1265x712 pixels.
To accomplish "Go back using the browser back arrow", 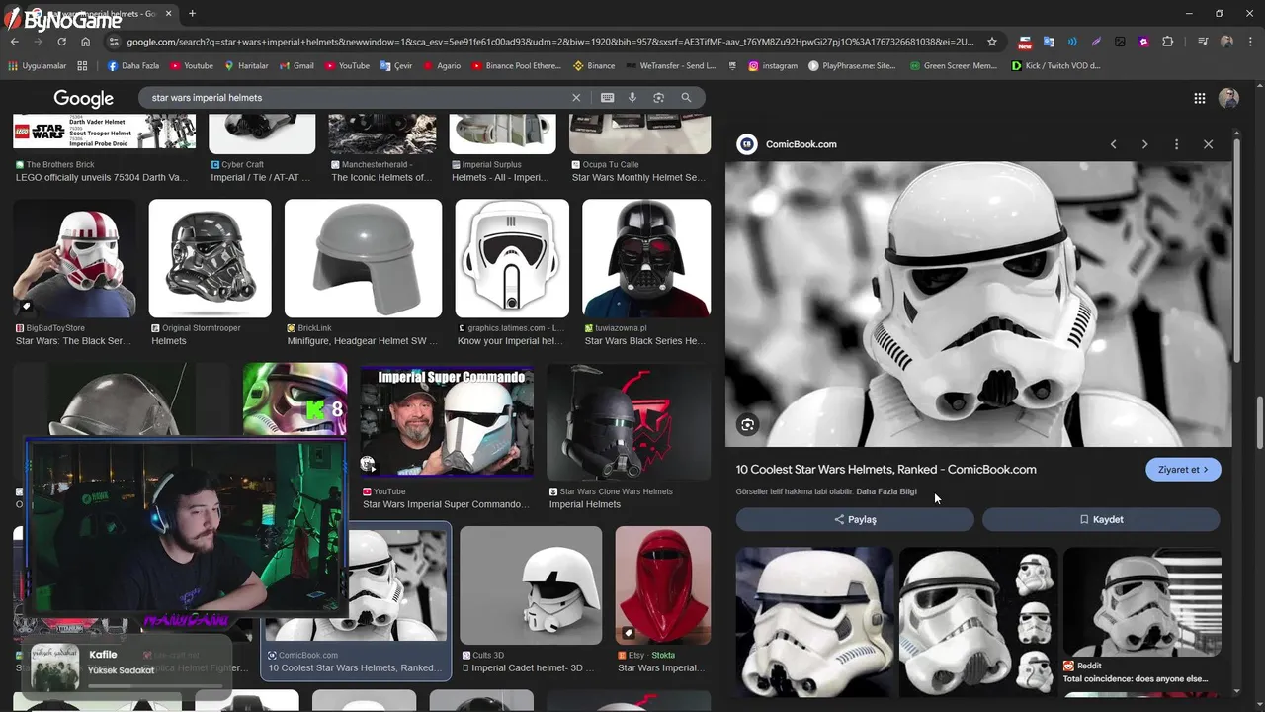I will (x=14, y=42).
